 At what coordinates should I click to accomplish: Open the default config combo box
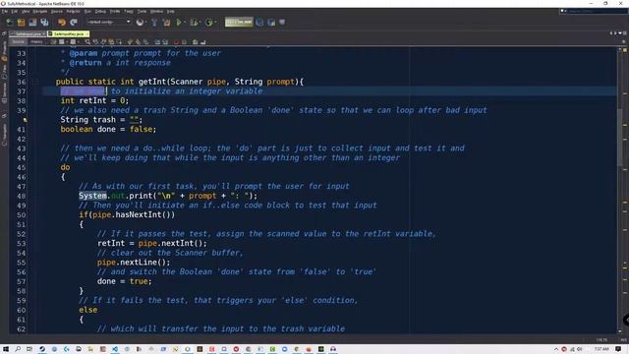click(x=109, y=22)
